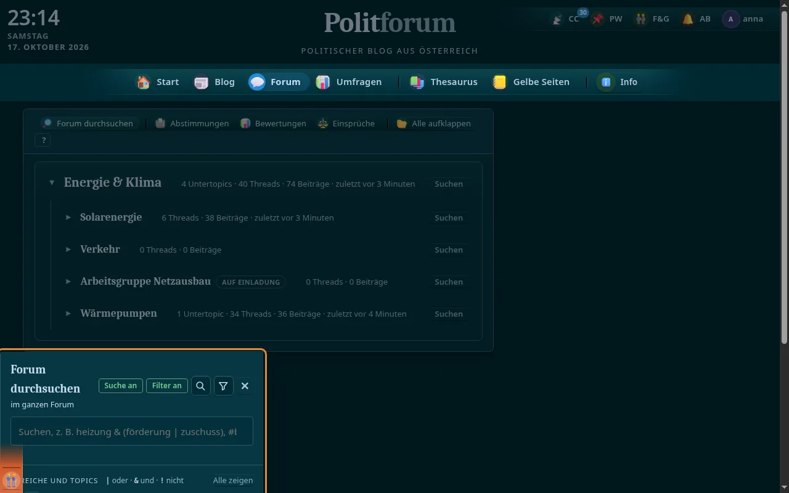Open the PW pushpin icon
789x493 pixels.
(598, 19)
